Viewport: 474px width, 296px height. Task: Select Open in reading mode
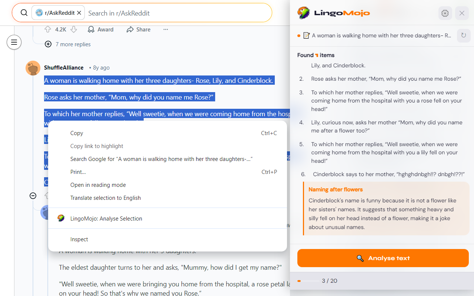(x=167, y=185)
